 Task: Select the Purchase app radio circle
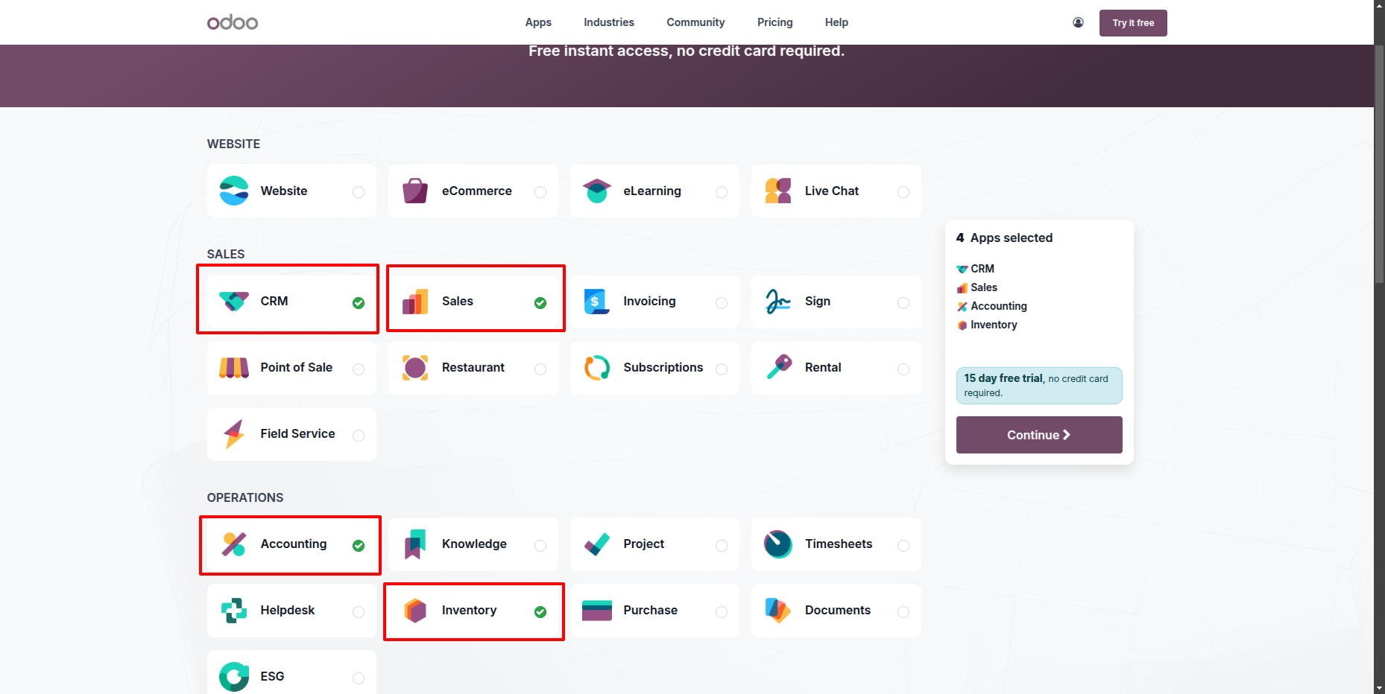tap(722, 611)
